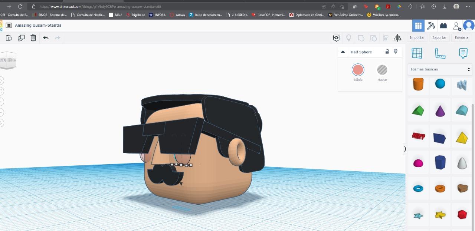Click the Ungroup shapes icon
The height and width of the screenshot is (231, 475).
(373, 38)
